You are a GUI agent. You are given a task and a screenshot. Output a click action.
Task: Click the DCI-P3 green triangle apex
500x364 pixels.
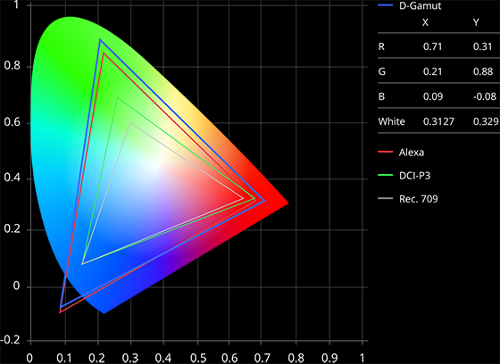coord(117,97)
